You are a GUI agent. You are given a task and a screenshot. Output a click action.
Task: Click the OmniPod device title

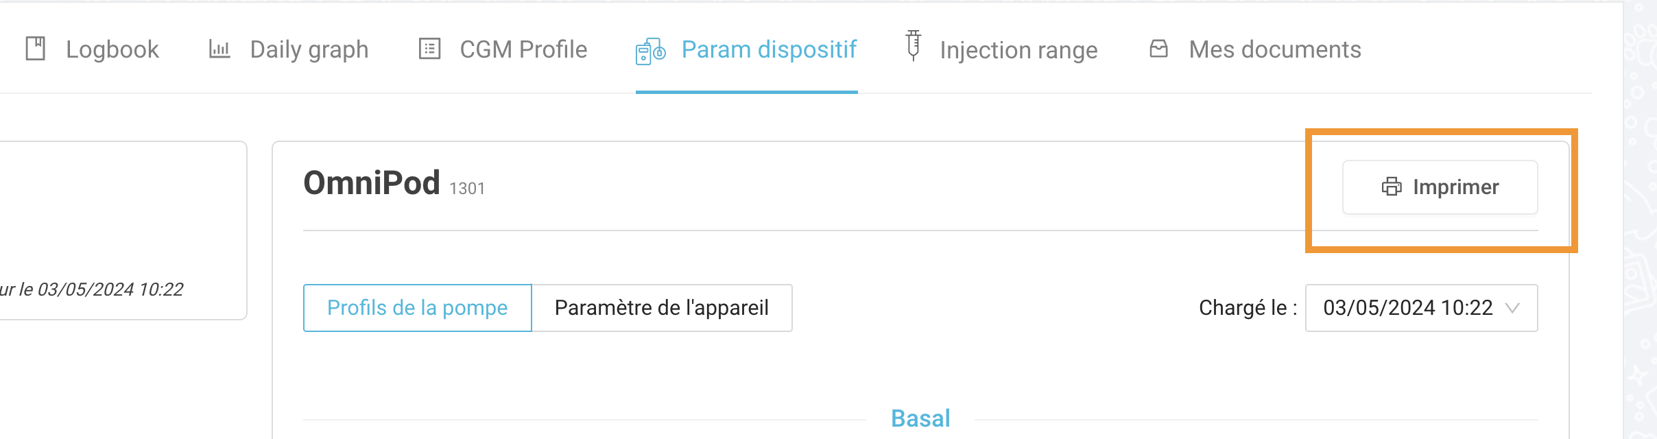(372, 183)
